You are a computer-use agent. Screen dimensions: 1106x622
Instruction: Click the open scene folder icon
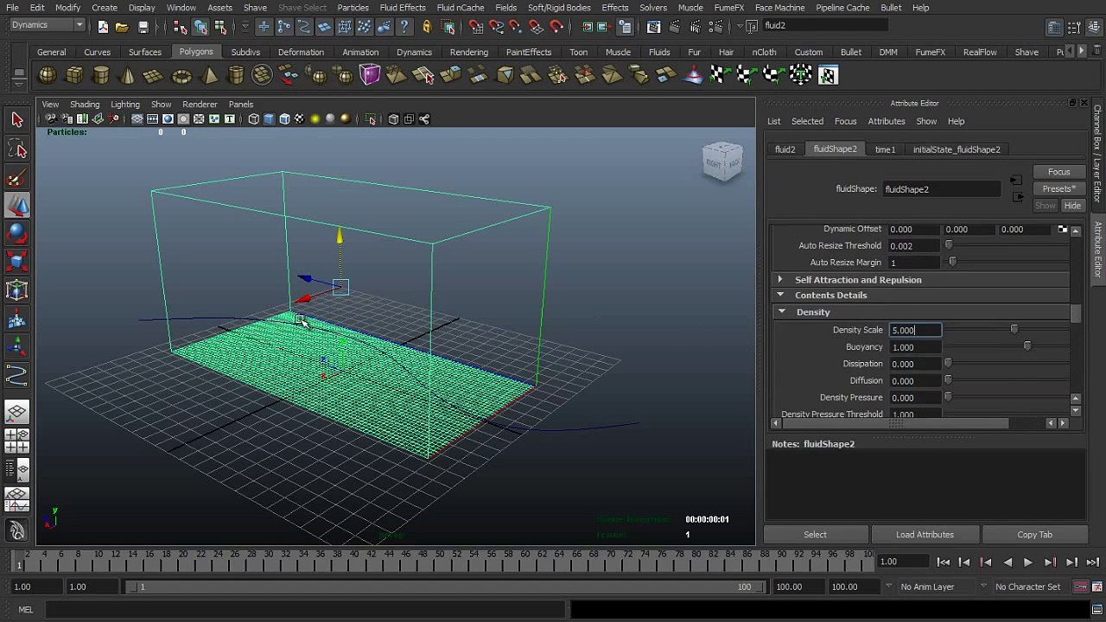122,27
